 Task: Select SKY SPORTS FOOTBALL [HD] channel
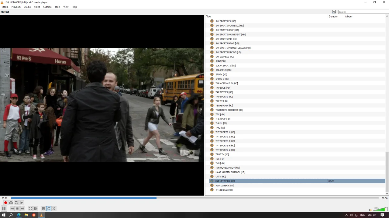pyautogui.click(x=229, y=26)
